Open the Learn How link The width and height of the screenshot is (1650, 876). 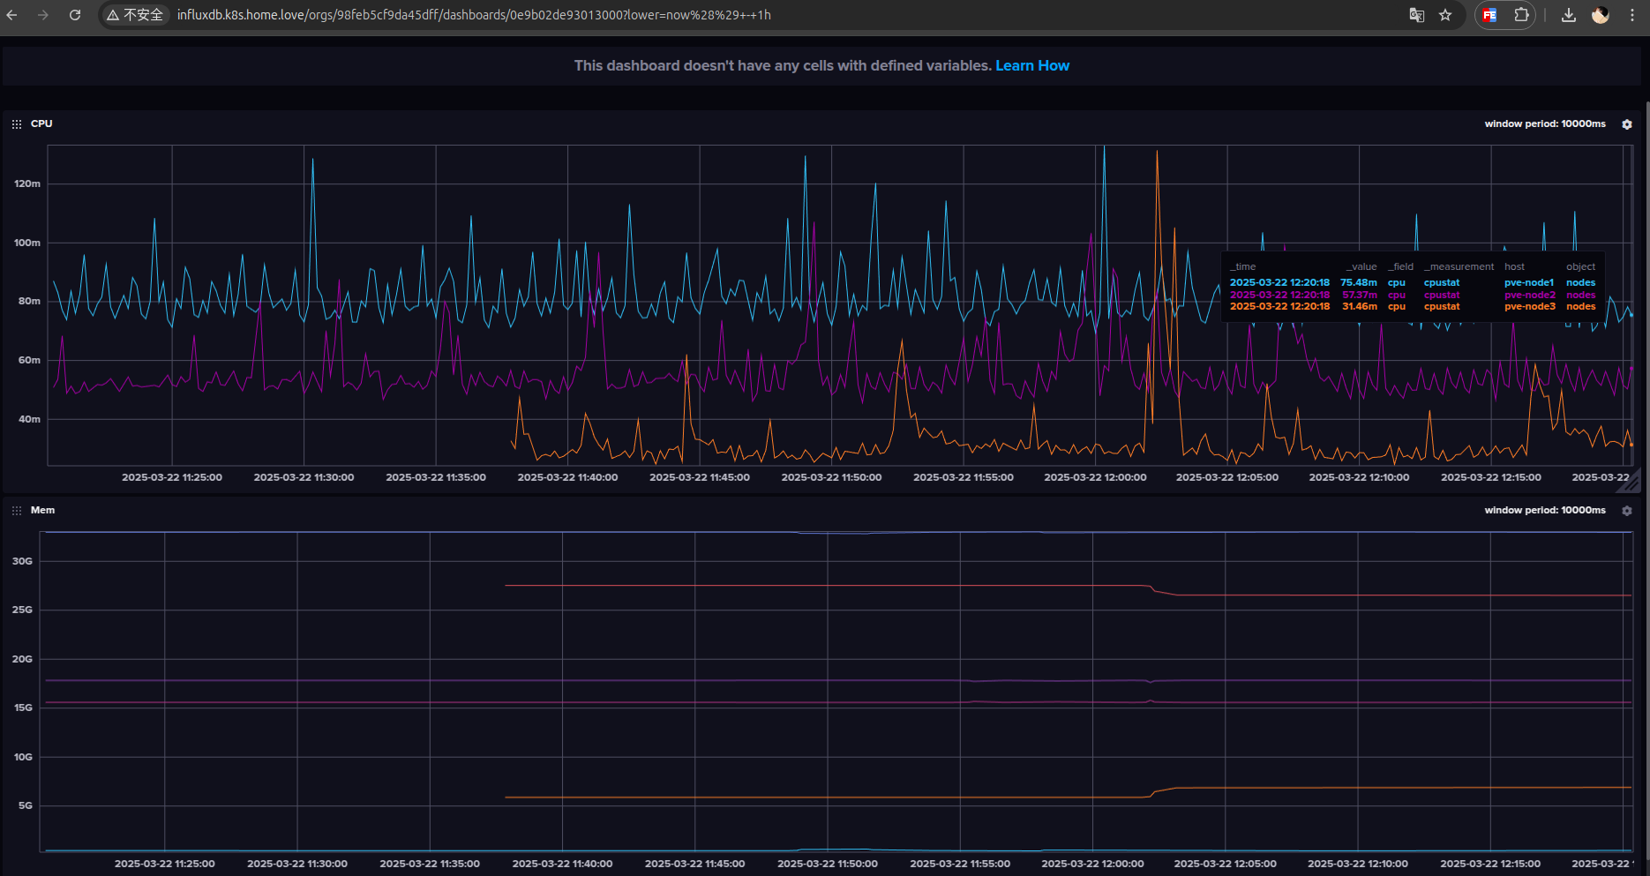click(x=1031, y=65)
